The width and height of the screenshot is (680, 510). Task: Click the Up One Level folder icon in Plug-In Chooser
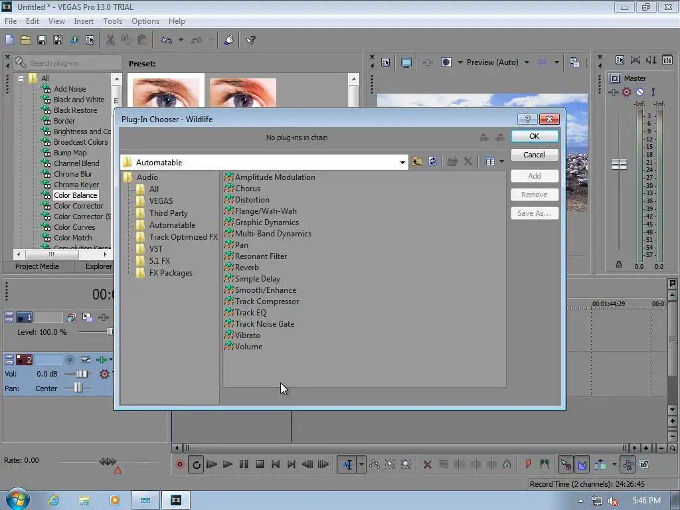click(x=417, y=162)
